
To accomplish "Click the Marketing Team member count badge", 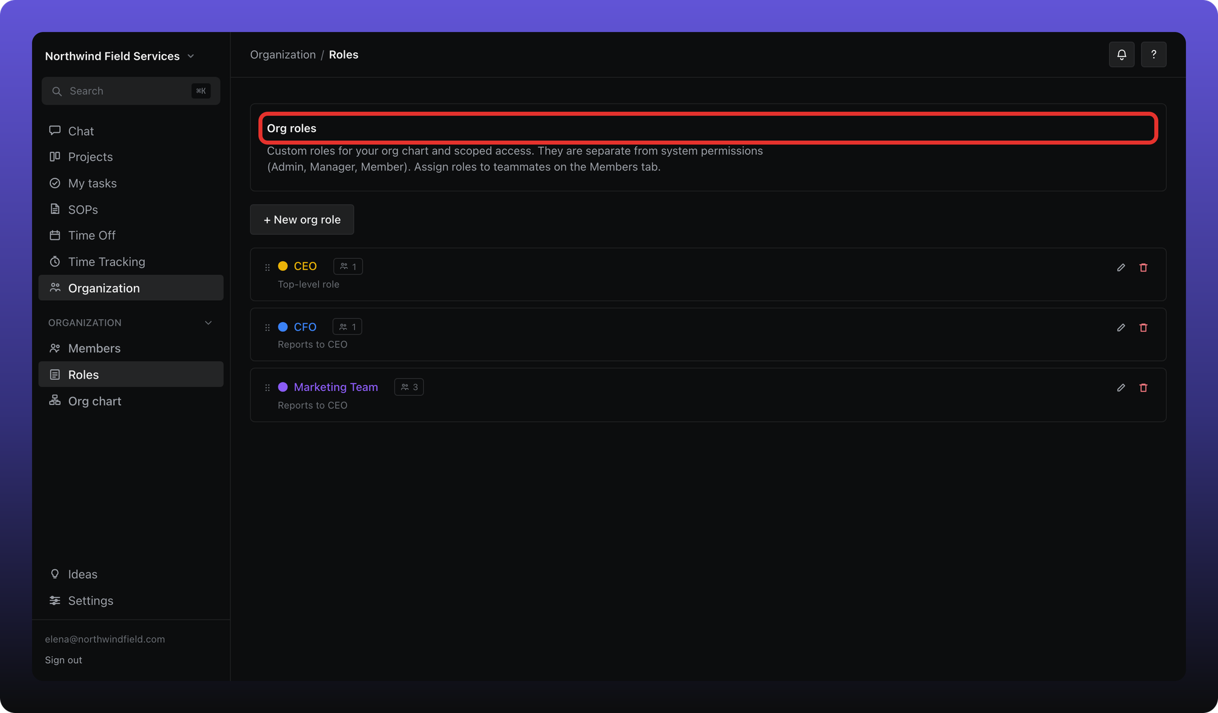I will [x=409, y=387].
